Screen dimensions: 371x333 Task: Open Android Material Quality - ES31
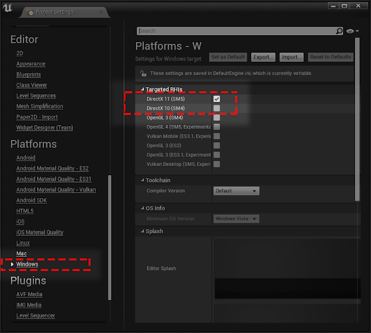click(54, 179)
